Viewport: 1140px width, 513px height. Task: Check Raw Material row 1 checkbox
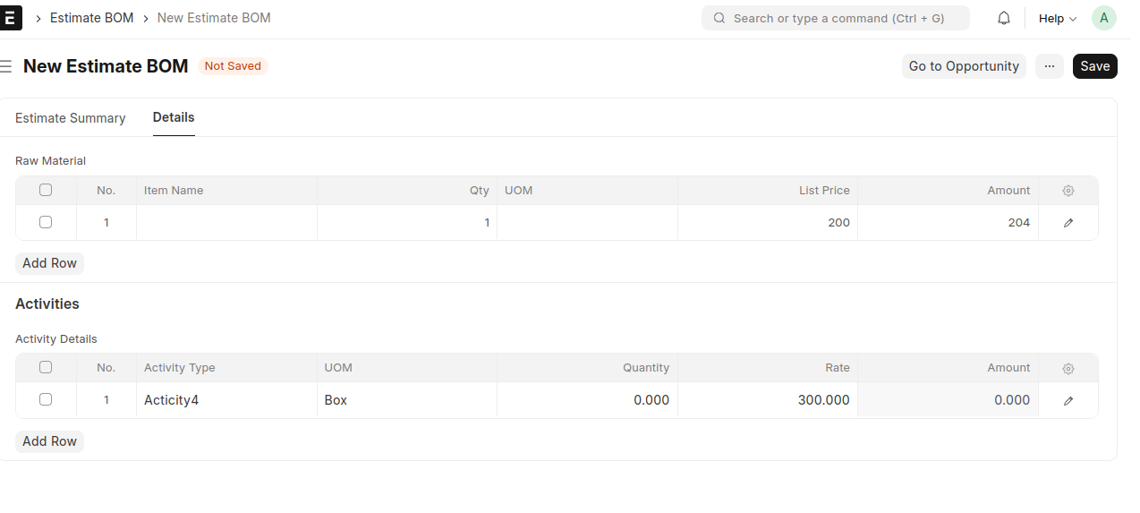[x=46, y=222]
